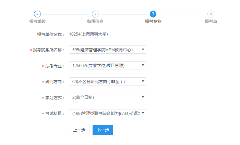The image size is (240, 145).
Task: Click the grey step 4 circle
Action: click(211, 14)
